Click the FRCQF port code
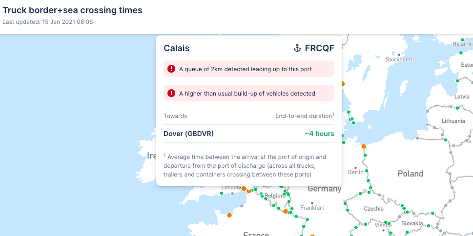The height and width of the screenshot is (236, 473). (319, 48)
